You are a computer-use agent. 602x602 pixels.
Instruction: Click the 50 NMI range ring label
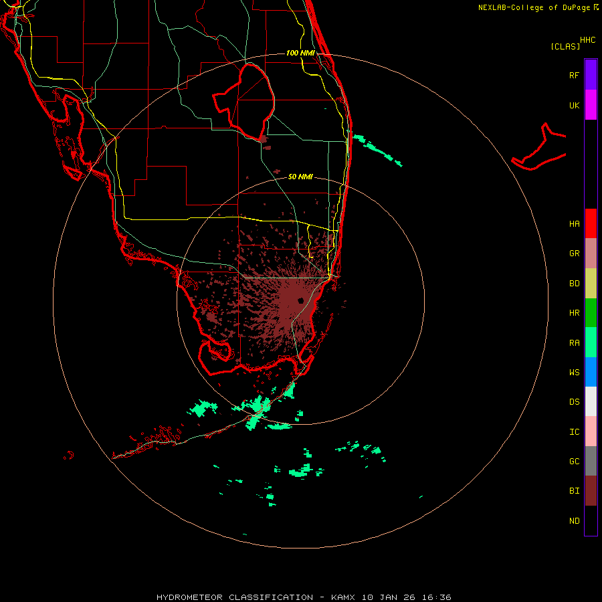[300, 177]
